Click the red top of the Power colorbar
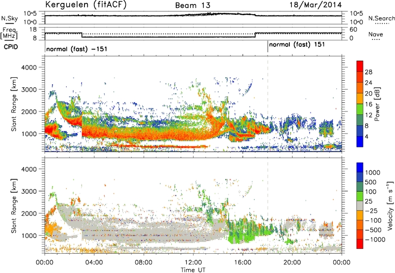 click(x=360, y=66)
